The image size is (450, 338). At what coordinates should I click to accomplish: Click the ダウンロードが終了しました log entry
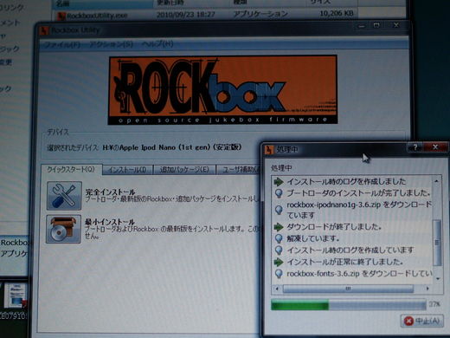[334, 227]
